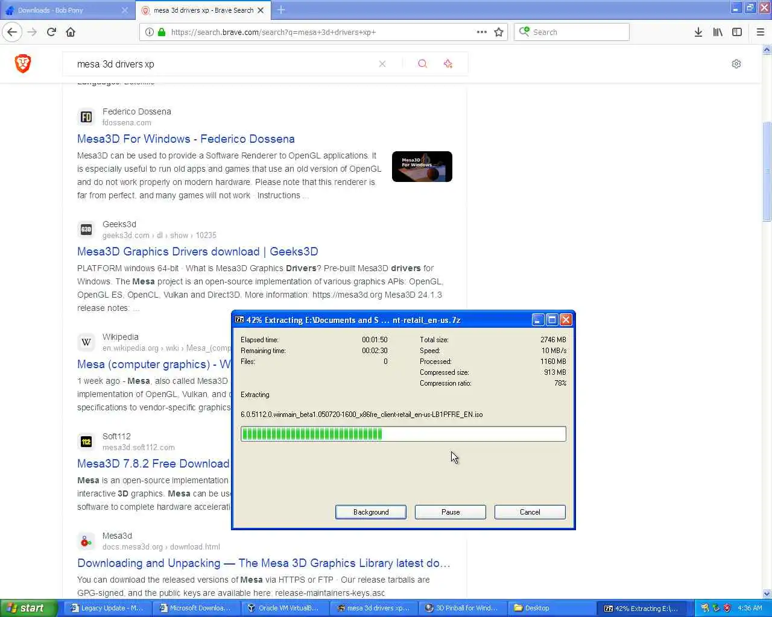
Task: Click the Brave lion logo
Action: pyautogui.click(x=23, y=63)
